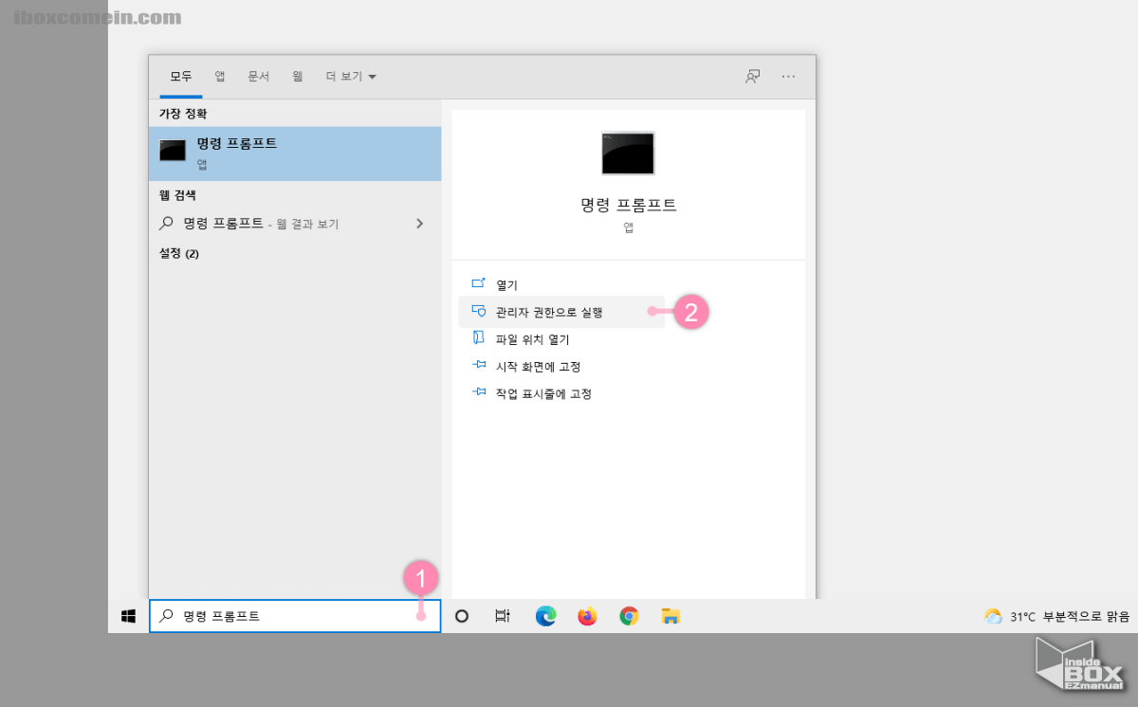This screenshot has height=707, width=1138.
Task: Open File Explorer on the taskbar
Action: coord(670,616)
